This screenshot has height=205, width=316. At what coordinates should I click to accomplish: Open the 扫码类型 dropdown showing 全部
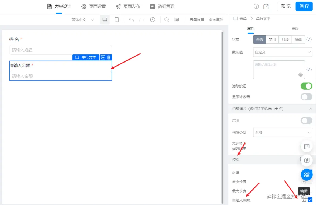tap(283, 132)
